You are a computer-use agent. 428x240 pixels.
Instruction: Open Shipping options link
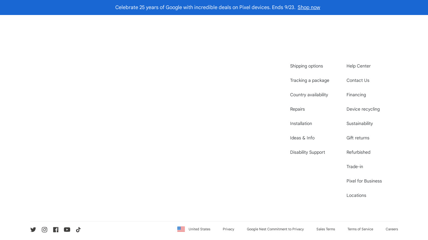coord(306,66)
